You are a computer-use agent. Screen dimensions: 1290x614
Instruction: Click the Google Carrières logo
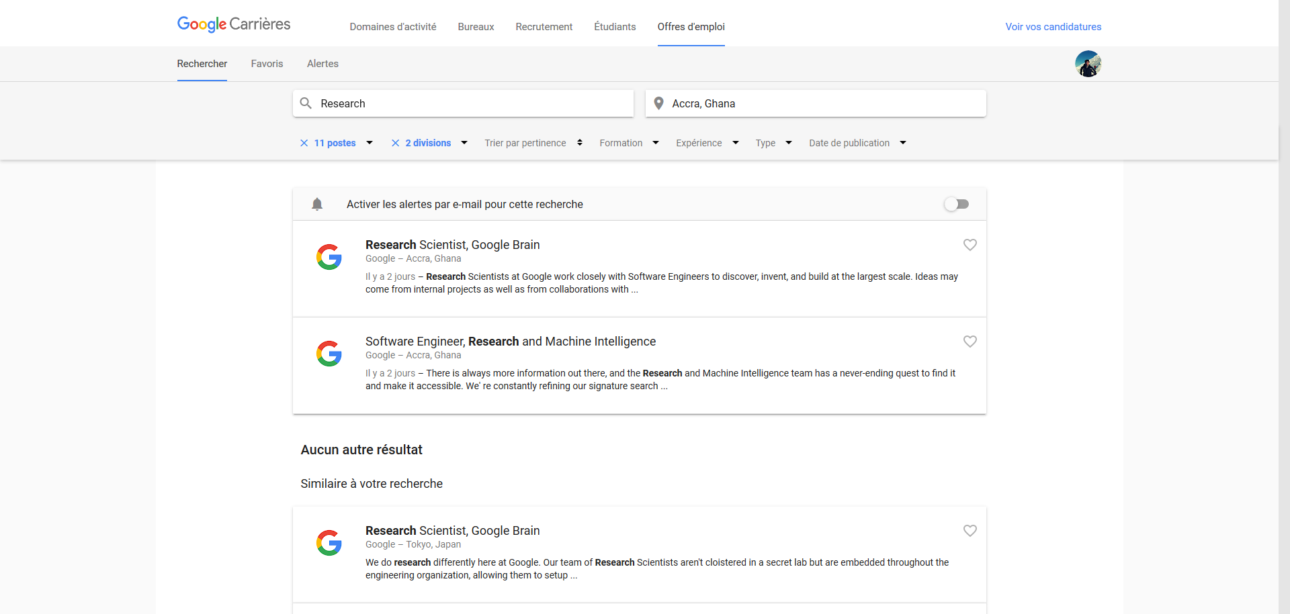click(x=233, y=24)
